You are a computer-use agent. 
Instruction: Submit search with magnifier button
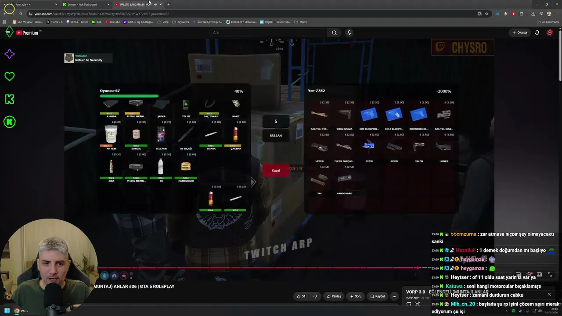[x=334, y=32]
